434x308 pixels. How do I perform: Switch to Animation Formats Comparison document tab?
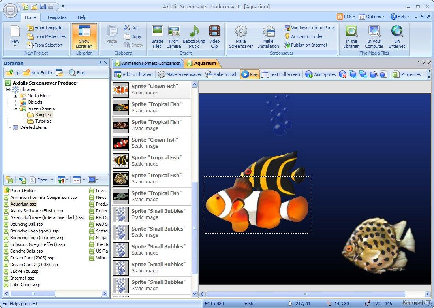(x=148, y=63)
